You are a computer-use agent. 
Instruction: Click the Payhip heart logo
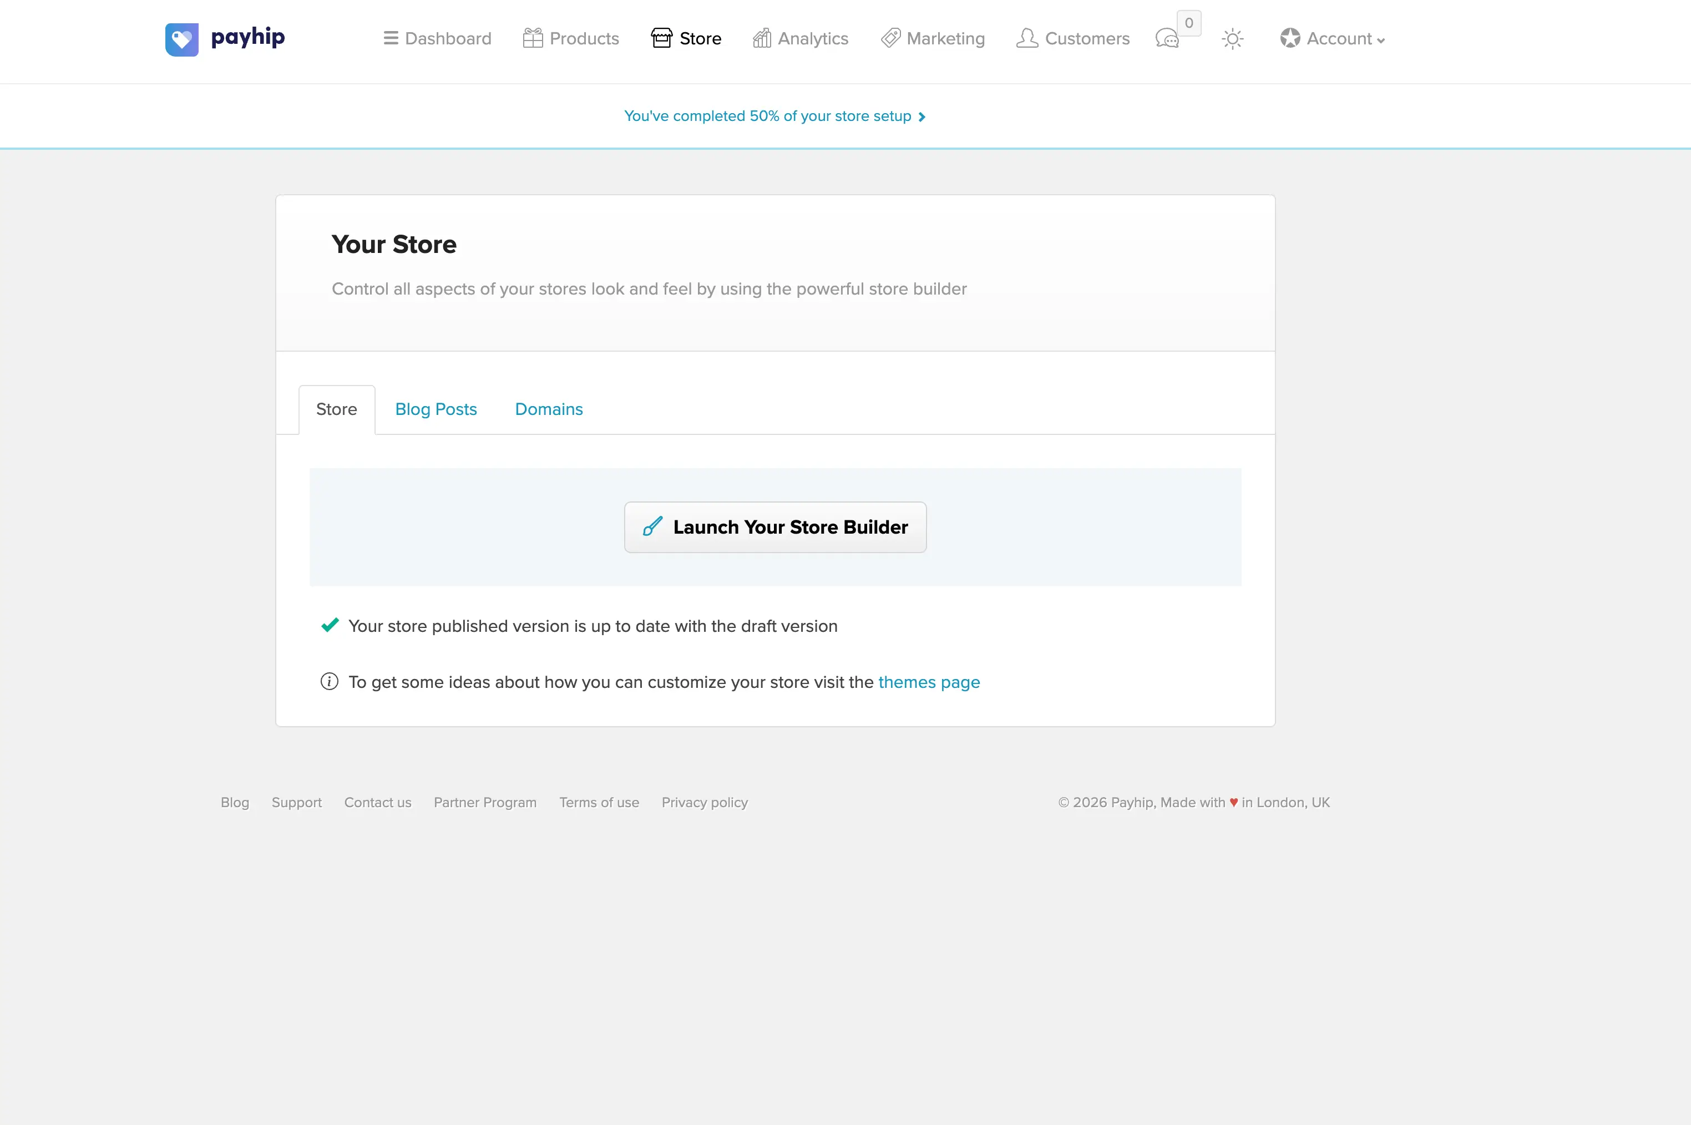pyautogui.click(x=181, y=39)
